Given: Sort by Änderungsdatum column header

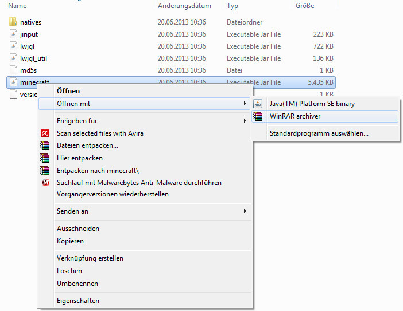Looking at the screenshot, I should [x=184, y=6].
